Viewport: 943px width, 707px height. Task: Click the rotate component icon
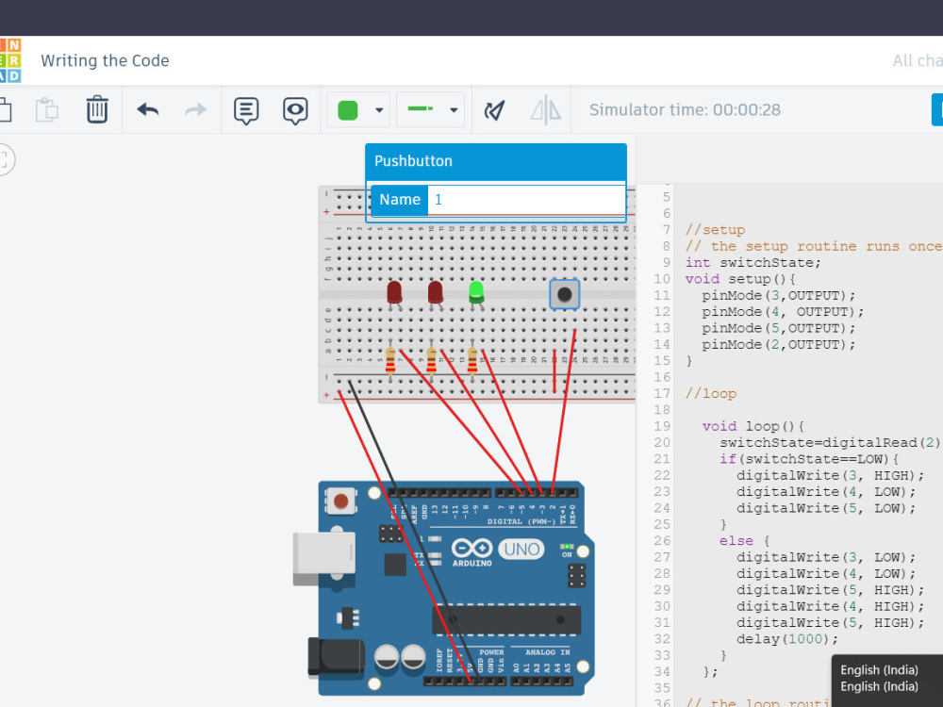tap(494, 110)
